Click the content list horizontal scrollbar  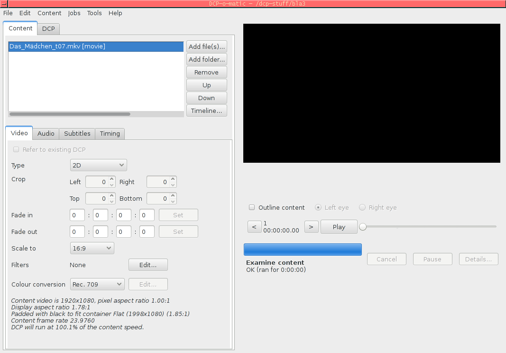70,114
